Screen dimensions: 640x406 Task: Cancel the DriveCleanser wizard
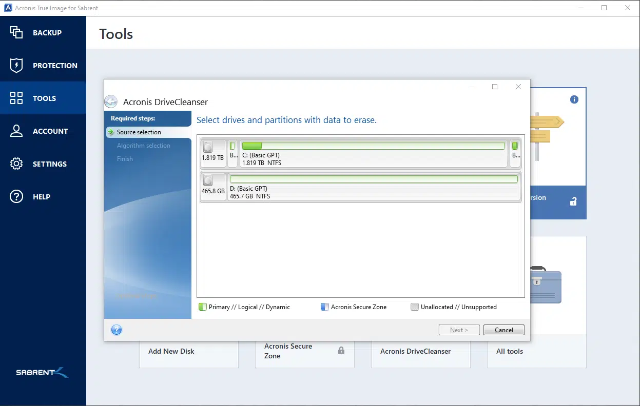[504, 330]
